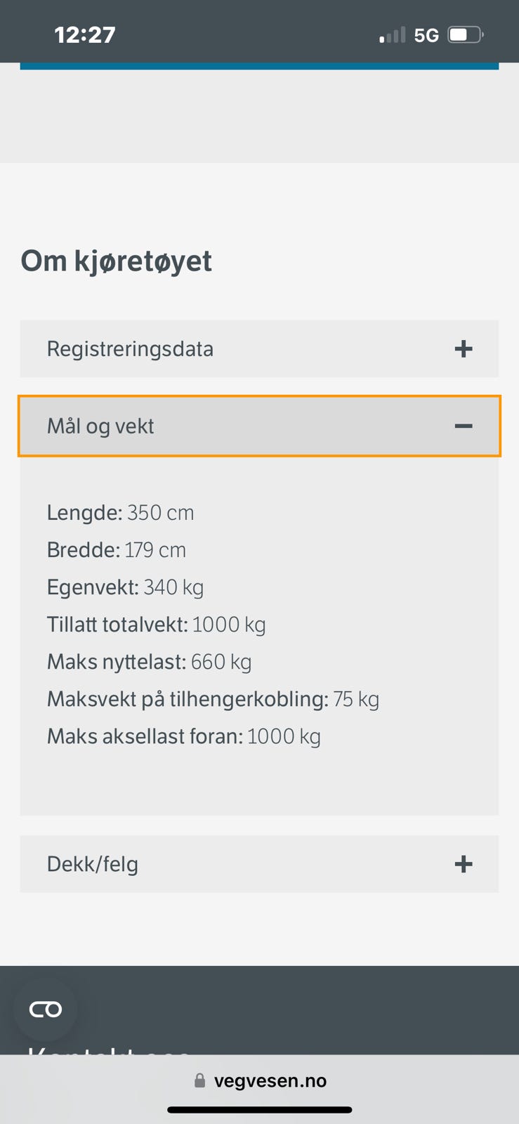519x1124 pixels.
Task: Click the plus icon beside Dekk/felg
Action: 463,864
